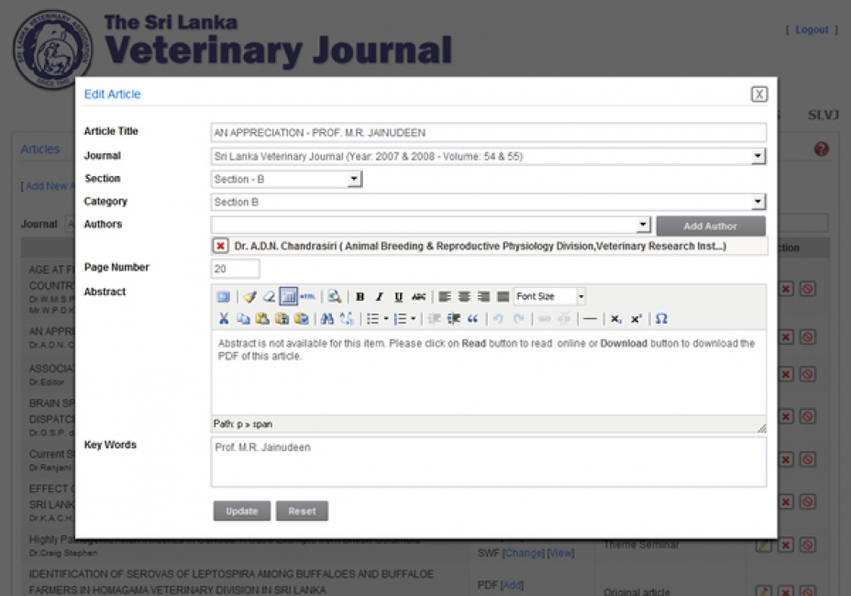Click SWF View link in background

(x=560, y=553)
